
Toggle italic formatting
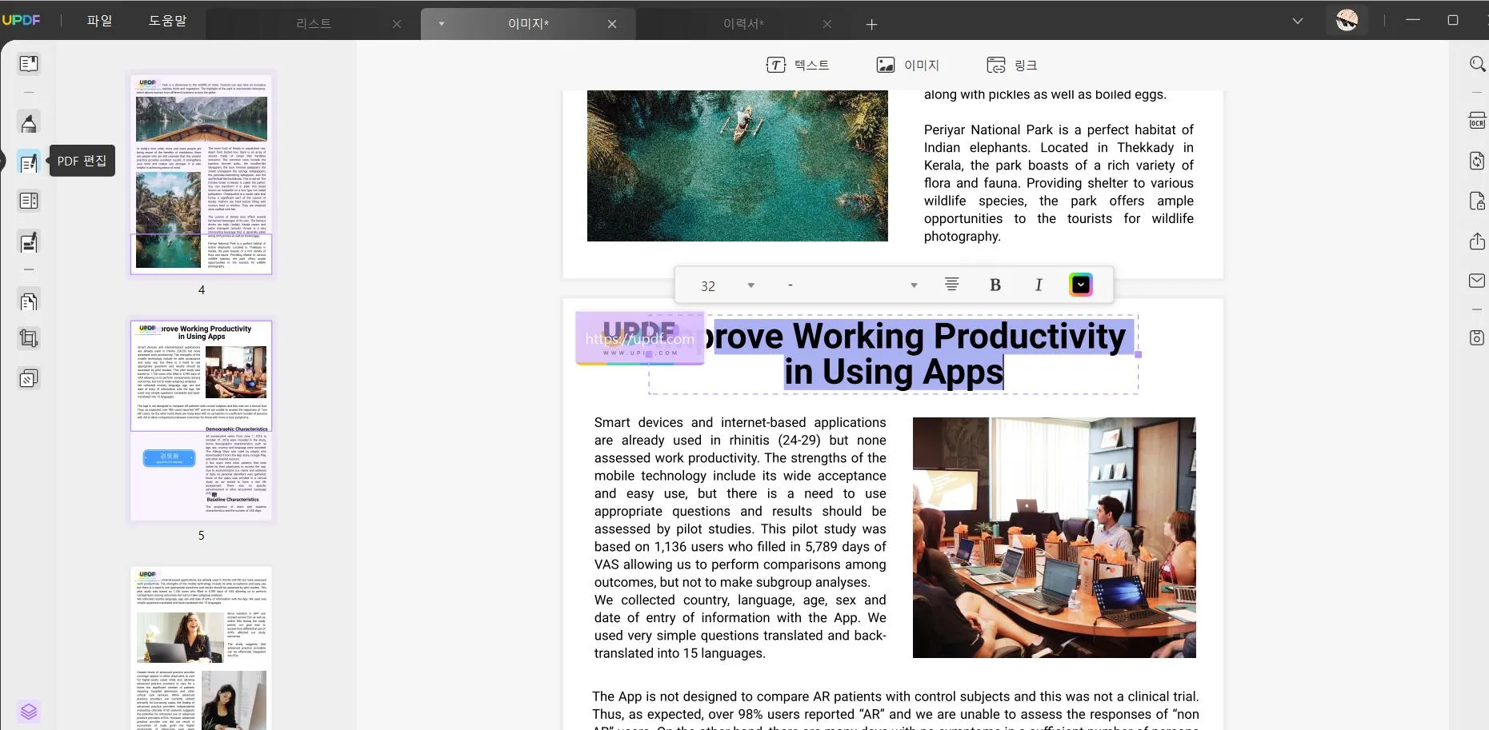1039,285
